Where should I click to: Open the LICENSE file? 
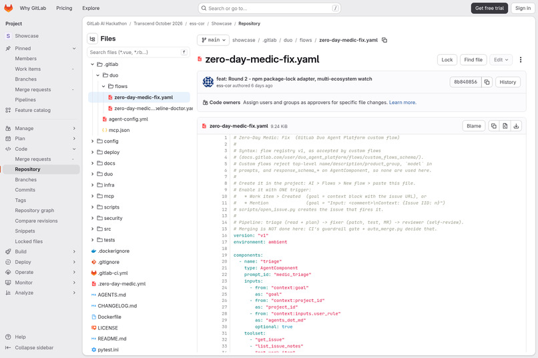pos(107,328)
